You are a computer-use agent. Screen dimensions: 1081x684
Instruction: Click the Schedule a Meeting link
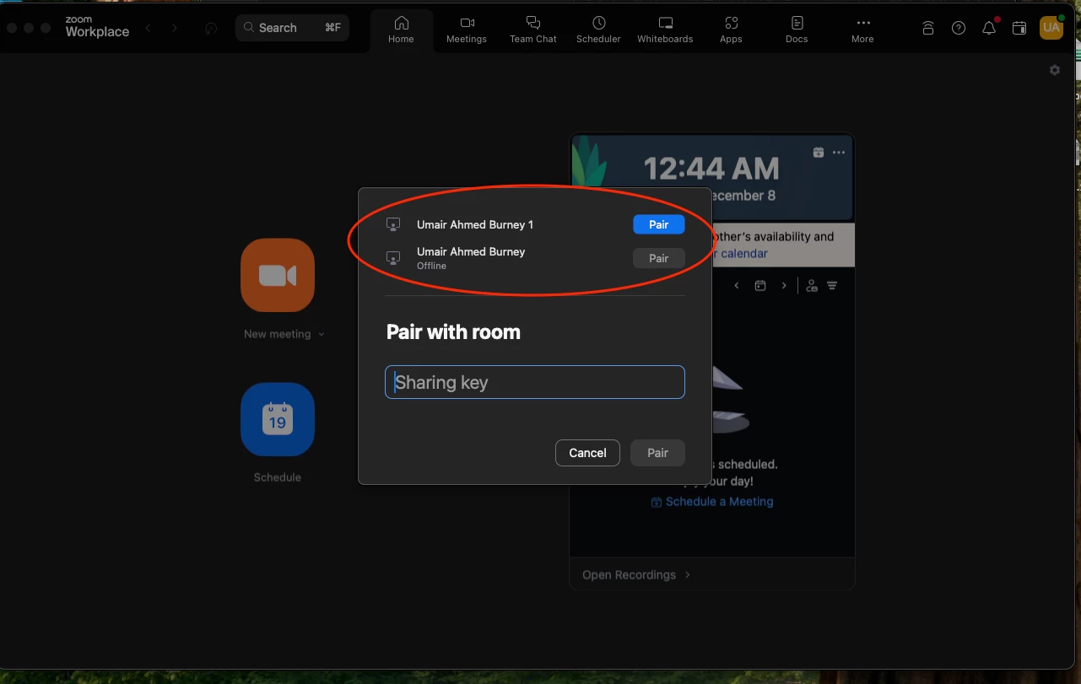[712, 501]
